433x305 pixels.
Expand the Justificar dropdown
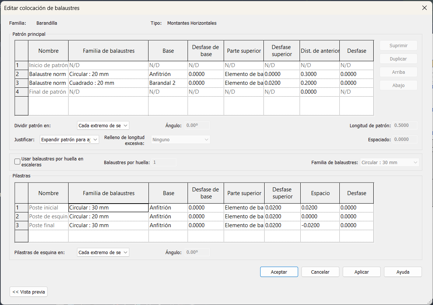(69, 139)
